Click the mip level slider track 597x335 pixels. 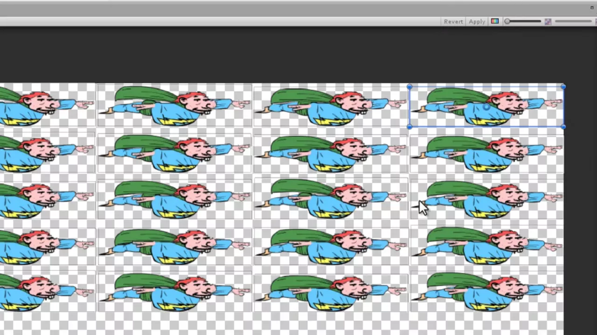point(573,21)
